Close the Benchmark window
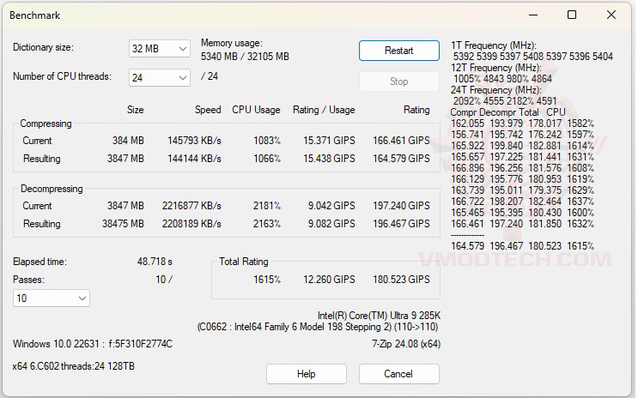The width and height of the screenshot is (638, 404). click(x=611, y=15)
